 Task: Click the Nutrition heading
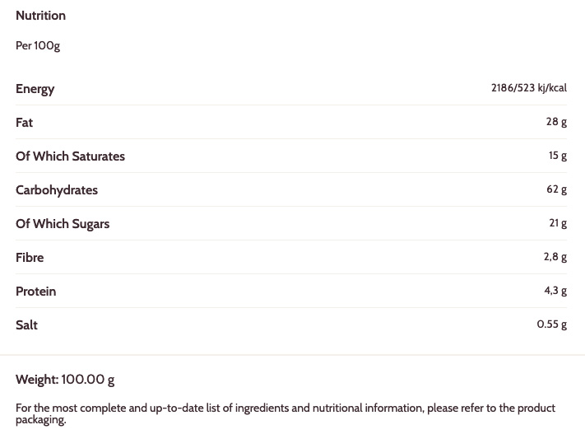(40, 16)
